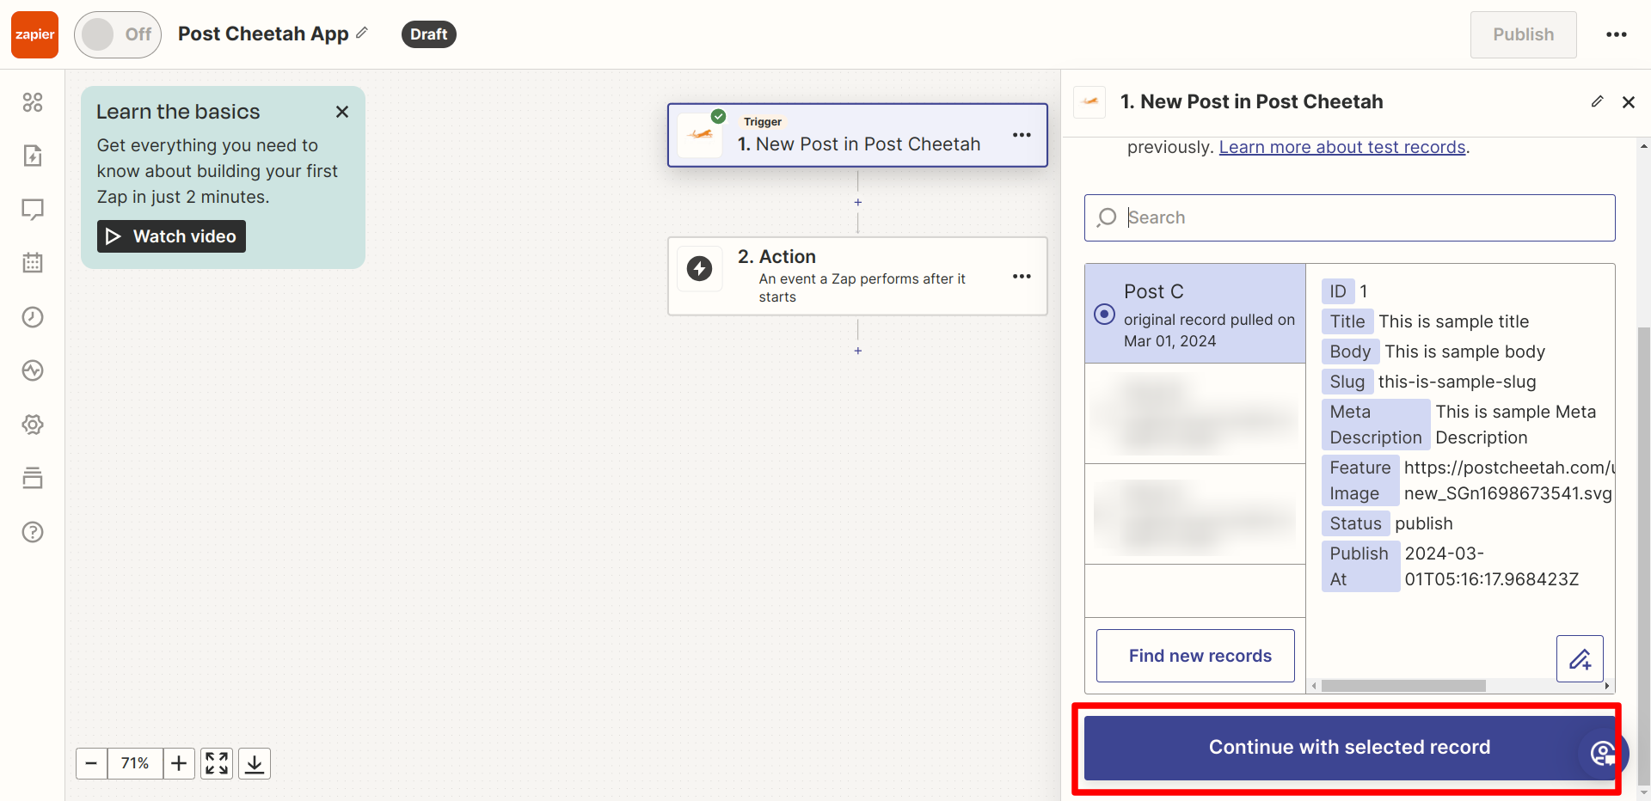Click the records Search field
The height and width of the screenshot is (801, 1651).
[x=1349, y=217]
